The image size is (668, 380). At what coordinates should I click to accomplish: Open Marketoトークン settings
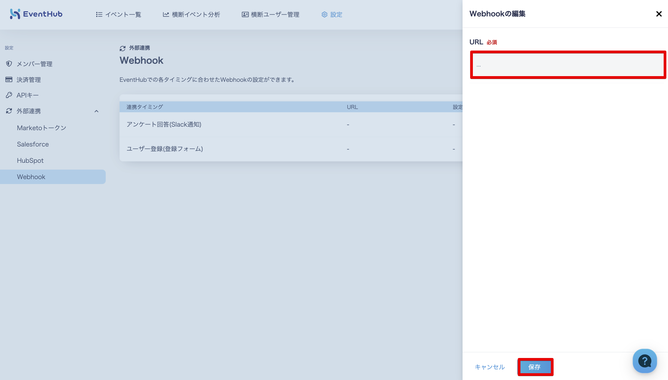coord(42,128)
